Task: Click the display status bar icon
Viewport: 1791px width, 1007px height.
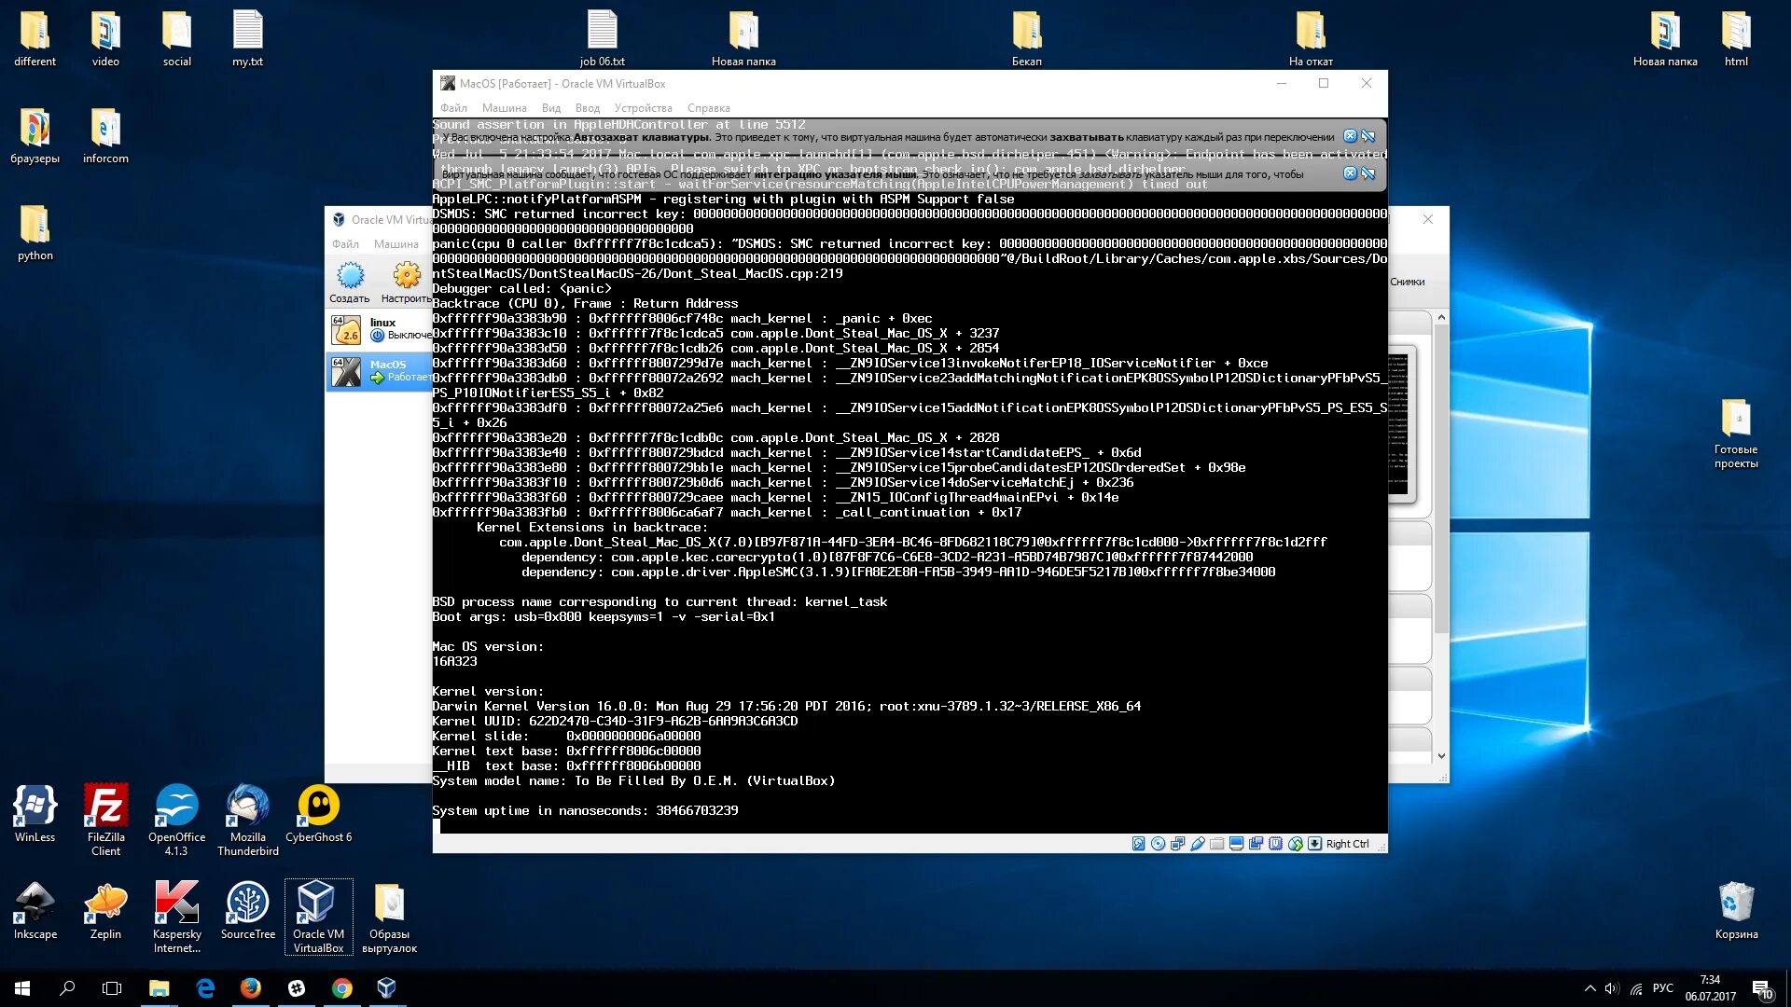Action: pyautogui.click(x=1236, y=844)
